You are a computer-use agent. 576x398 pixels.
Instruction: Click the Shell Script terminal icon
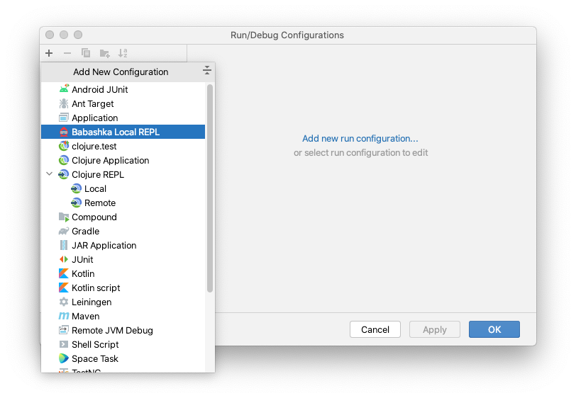pos(64,344)
